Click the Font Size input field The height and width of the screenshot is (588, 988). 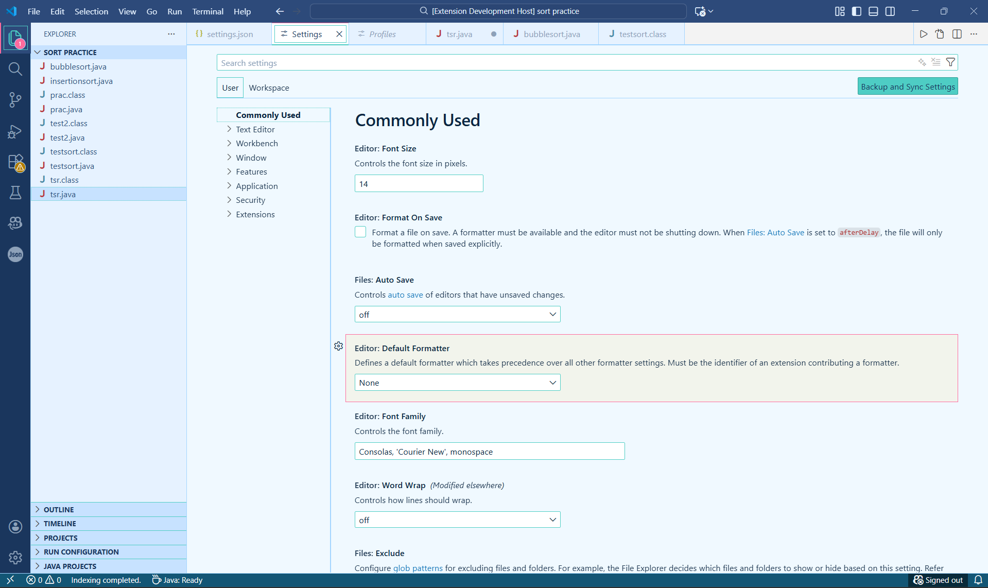tap(419, 184)
